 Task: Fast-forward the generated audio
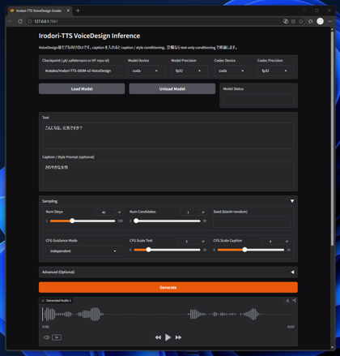178,337
